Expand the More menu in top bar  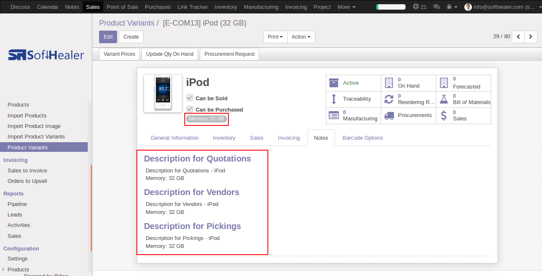[346, 7]
